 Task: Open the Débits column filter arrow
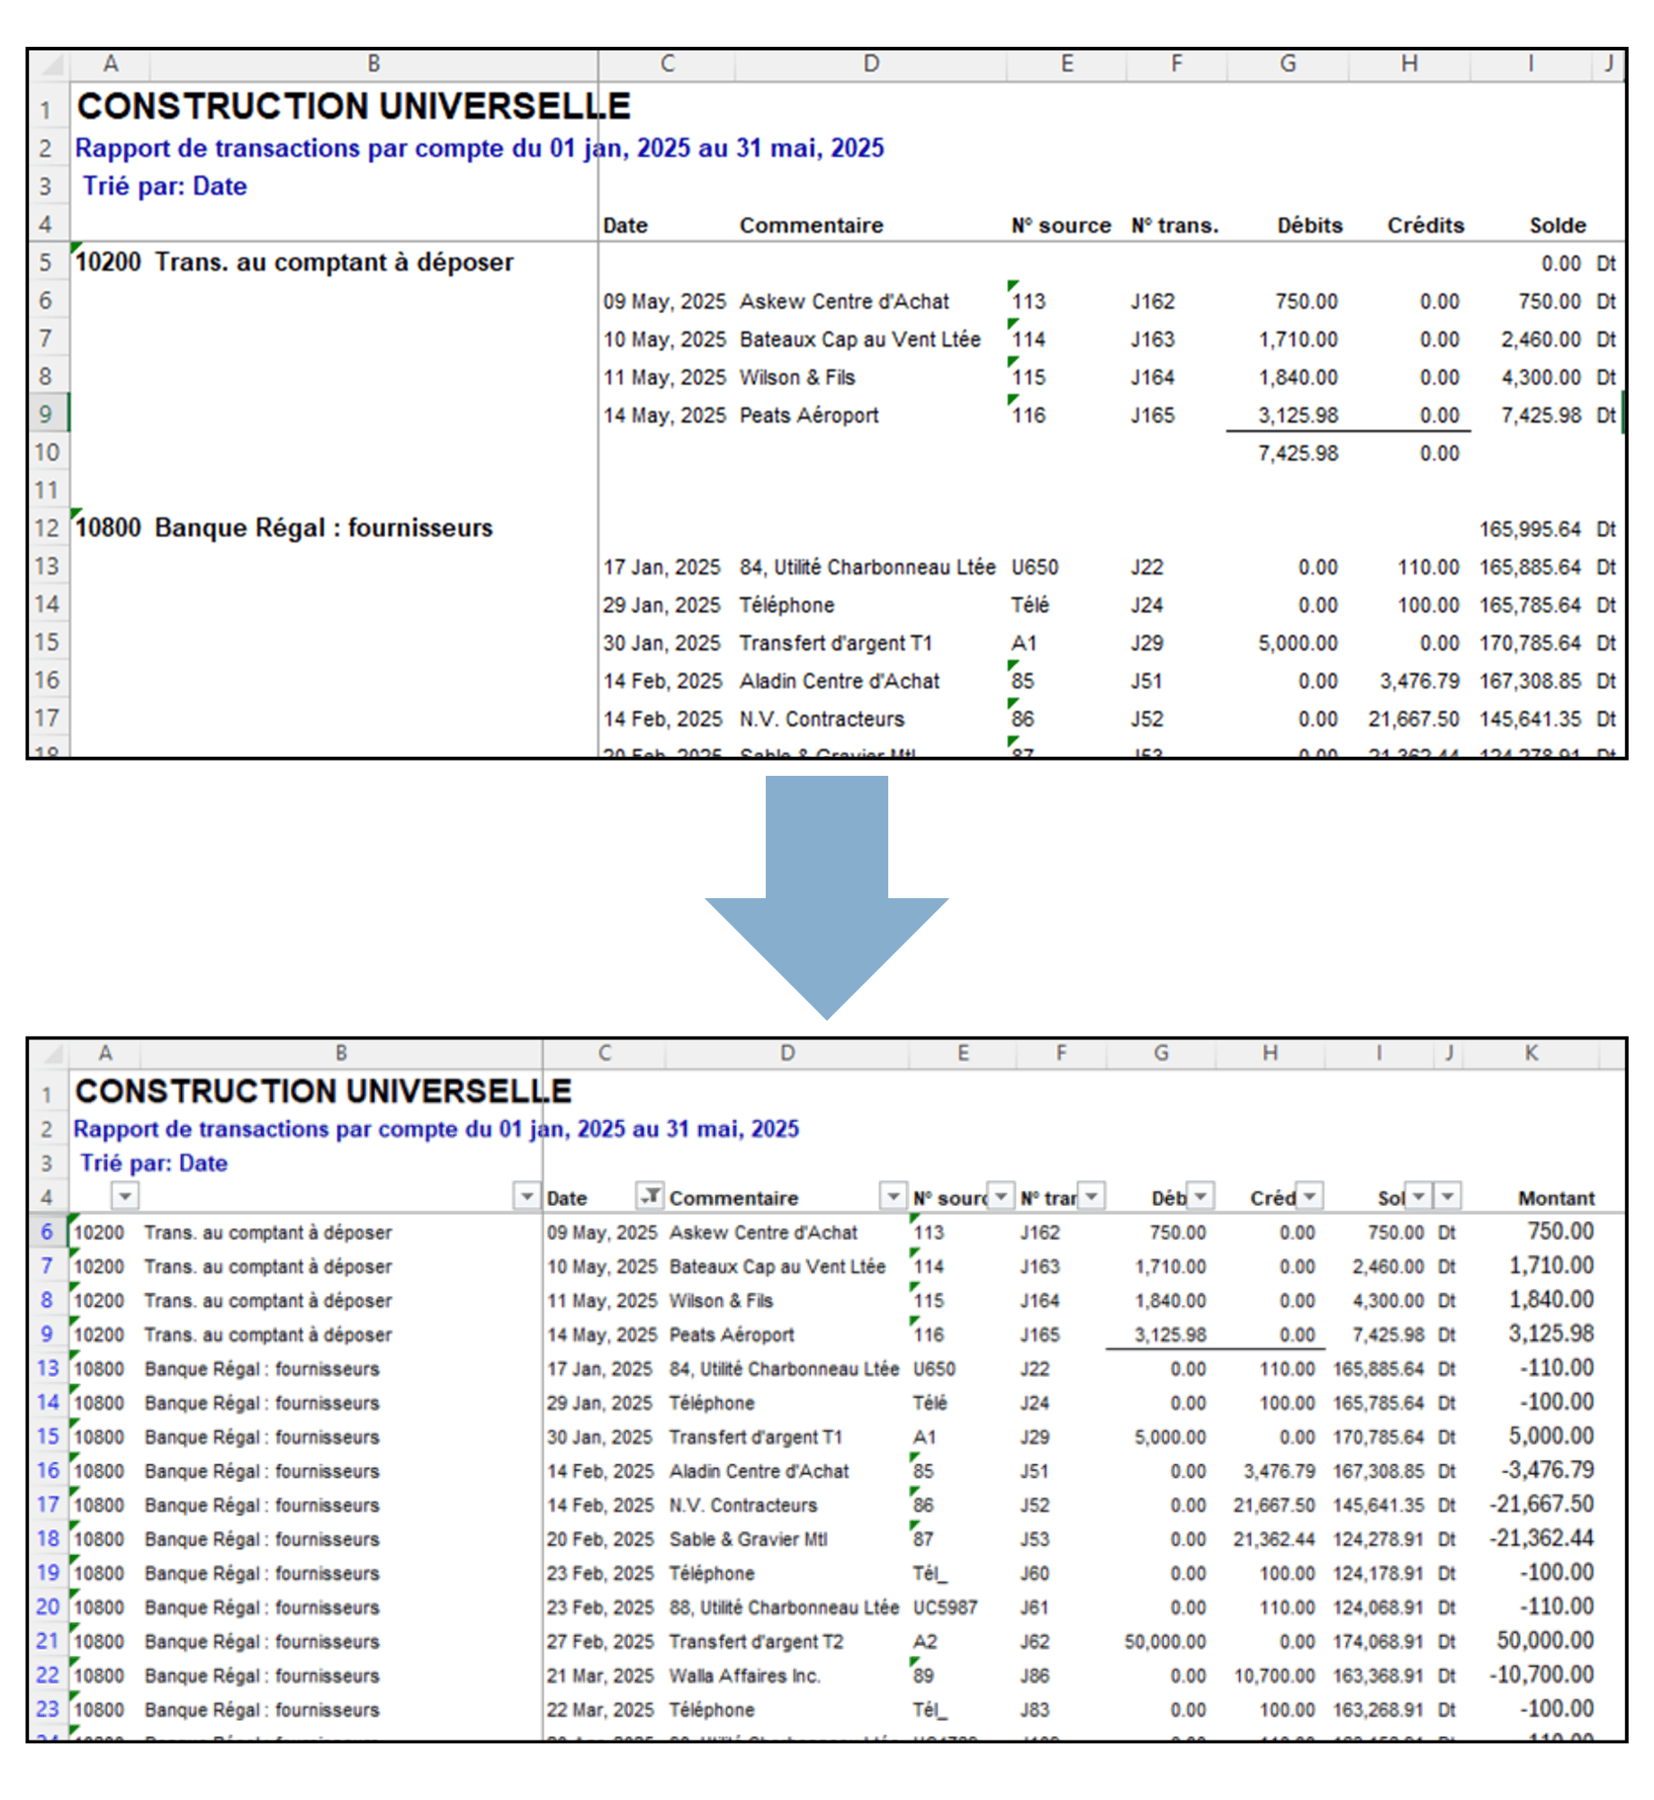coord(1200,1195)
